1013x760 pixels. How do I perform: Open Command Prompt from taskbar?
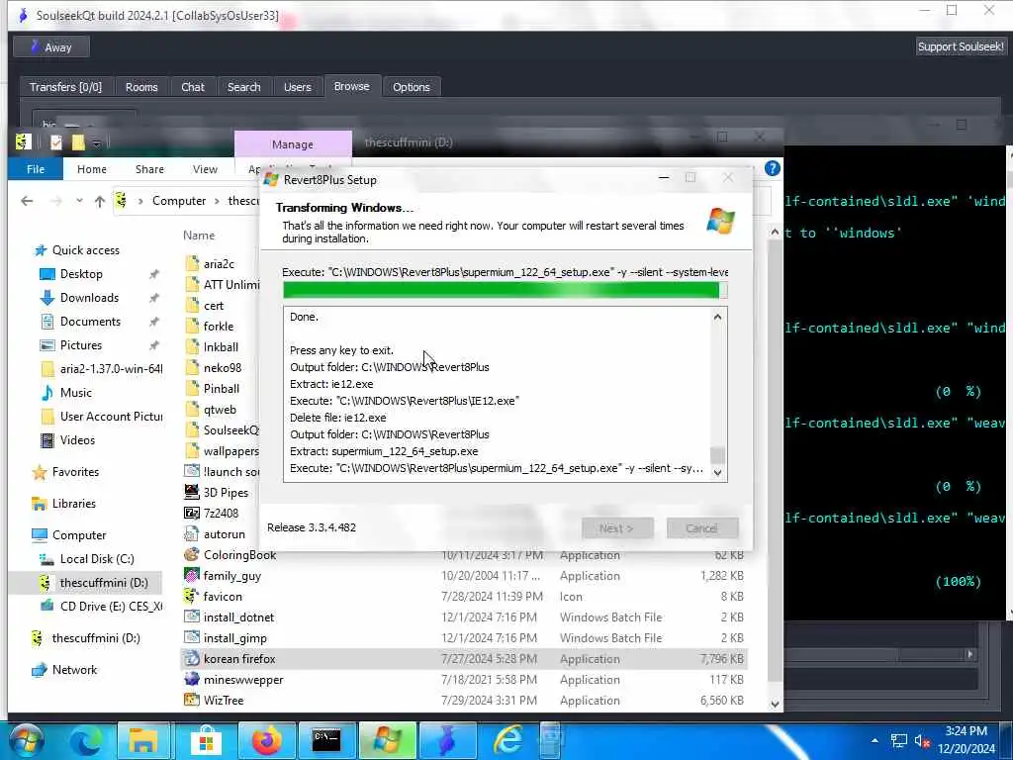[x=326, y=740]
